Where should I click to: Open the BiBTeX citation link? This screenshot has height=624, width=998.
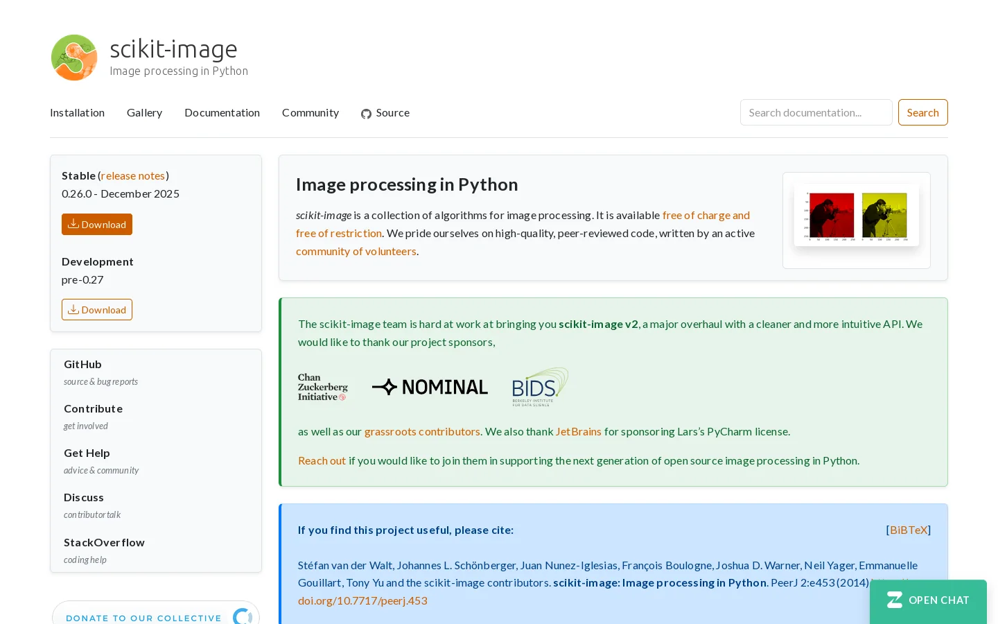pyautogui.click(x=909, y=530)
